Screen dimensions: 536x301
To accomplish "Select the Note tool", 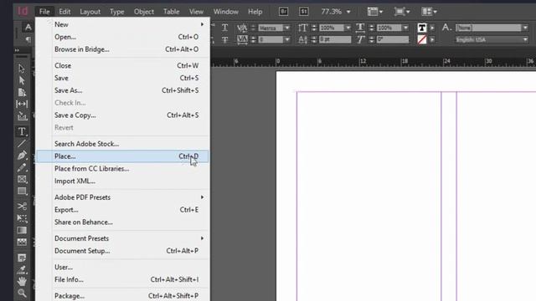I will (x=22, y=258).
